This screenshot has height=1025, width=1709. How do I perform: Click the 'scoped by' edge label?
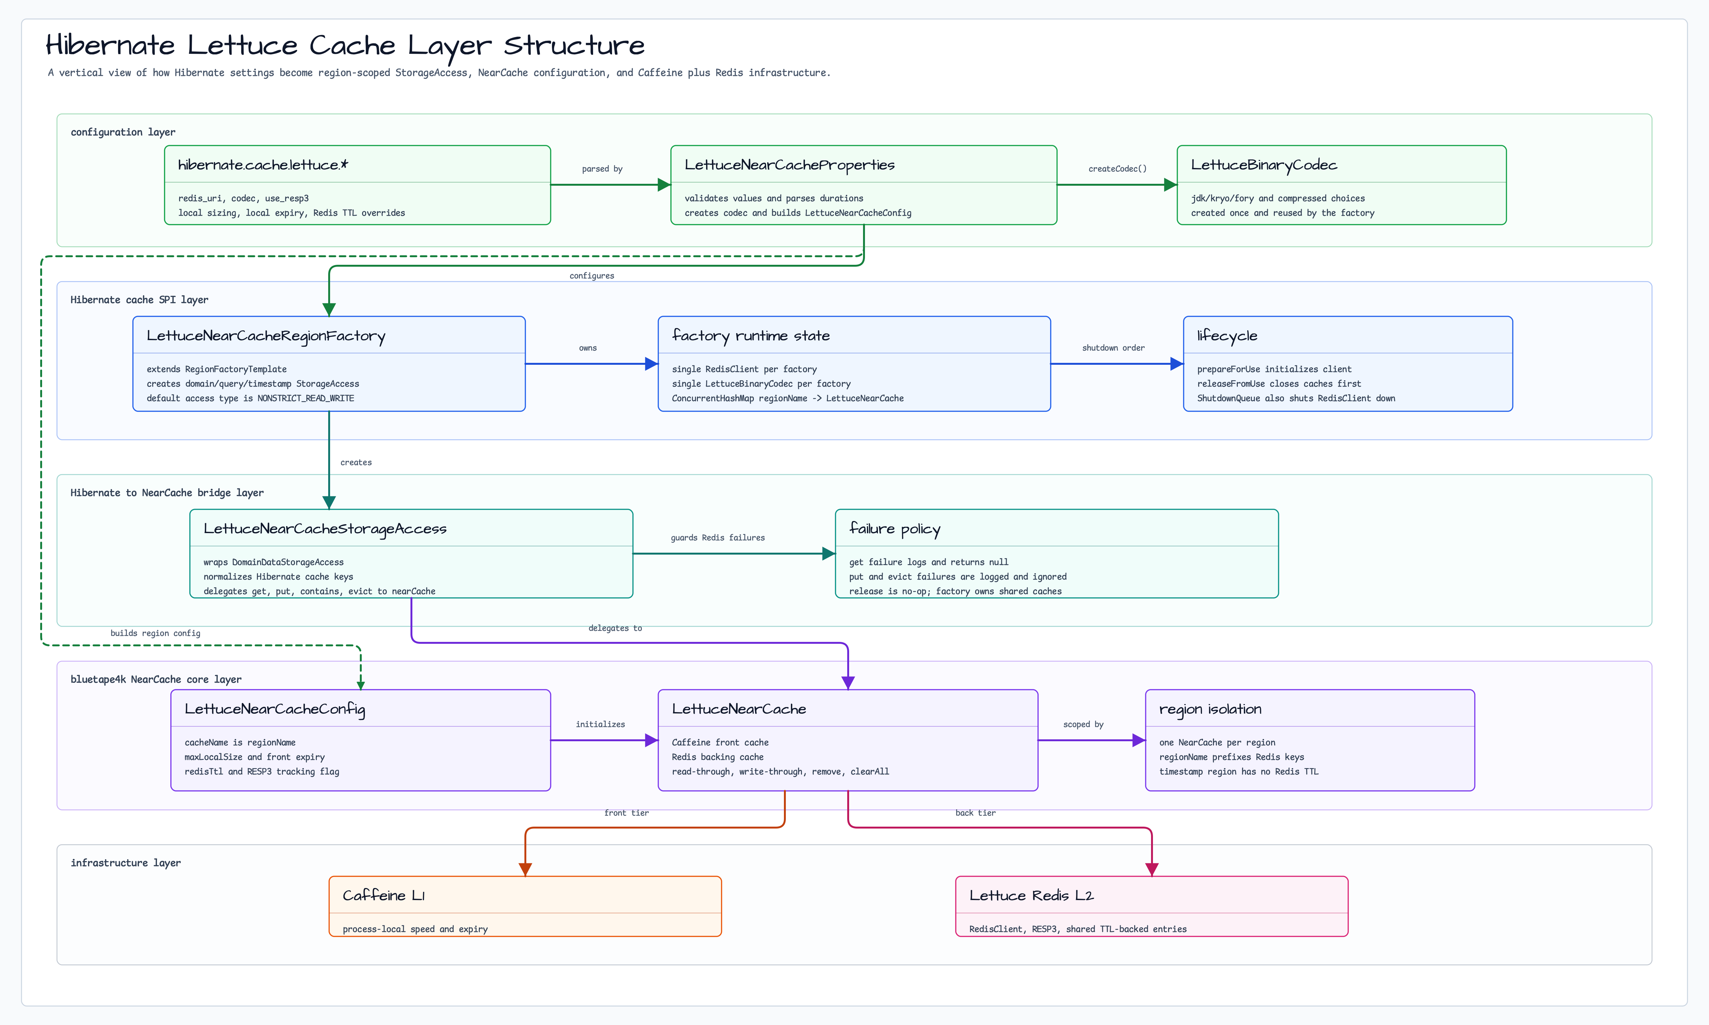coord(1084,724)
